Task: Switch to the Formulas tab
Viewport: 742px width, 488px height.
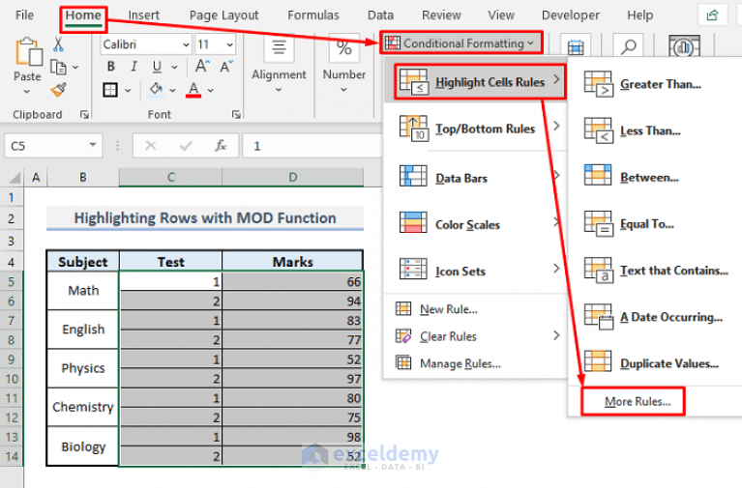Action: pos(313,15)
